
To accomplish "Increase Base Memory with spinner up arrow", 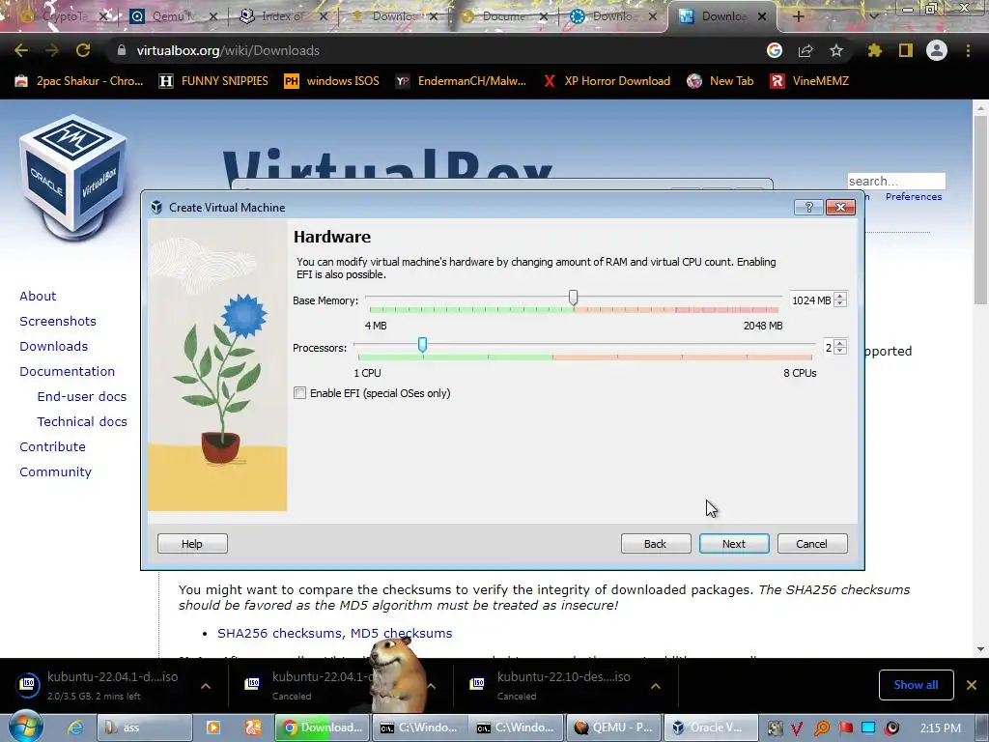I will [839, 297].
